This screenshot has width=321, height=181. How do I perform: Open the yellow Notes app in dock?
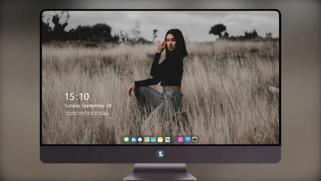pyautogui.click(x=160, y=139)
